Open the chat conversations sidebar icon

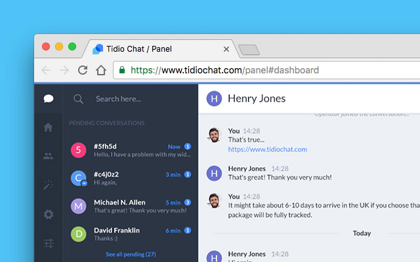(x=49, y=99)
